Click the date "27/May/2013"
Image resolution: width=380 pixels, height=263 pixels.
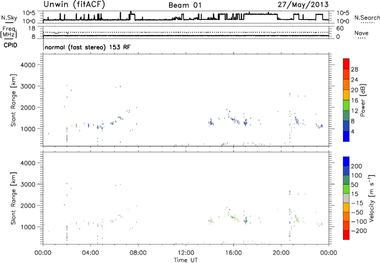click(x=303, y=5)
